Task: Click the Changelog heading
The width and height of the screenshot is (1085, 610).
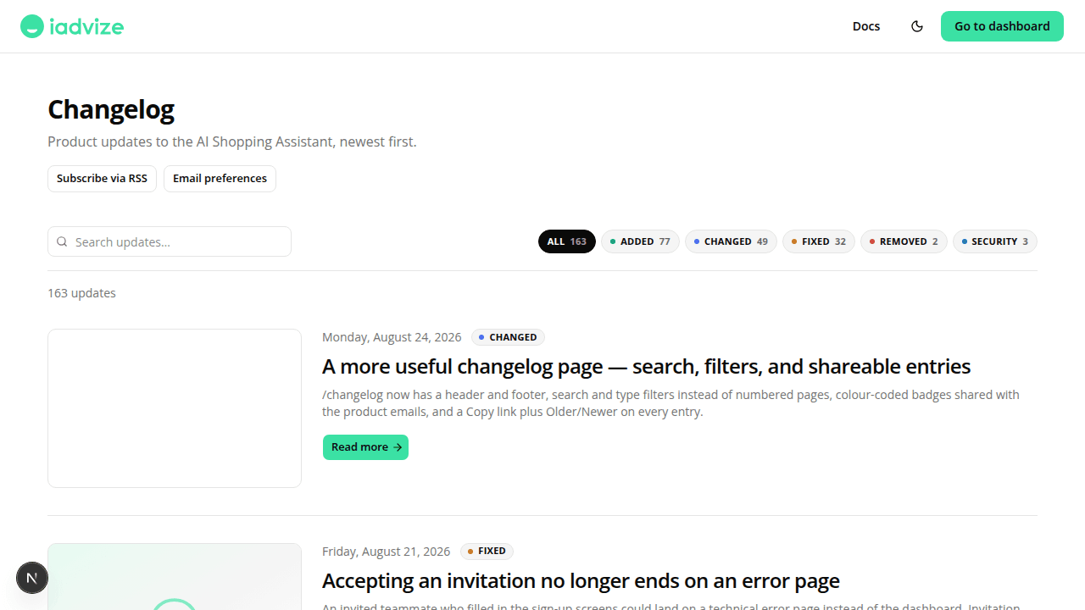Action: 111,109
